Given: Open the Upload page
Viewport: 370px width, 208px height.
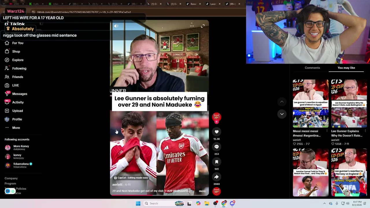Looking at the screenshot, I should (x=14, y=111).
